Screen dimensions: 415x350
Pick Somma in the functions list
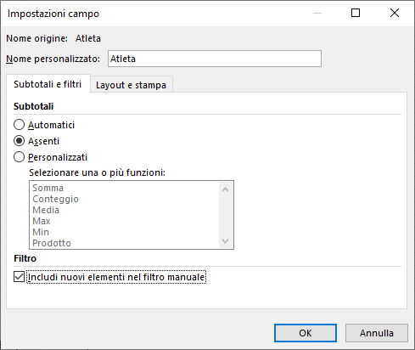pos(125,188)
